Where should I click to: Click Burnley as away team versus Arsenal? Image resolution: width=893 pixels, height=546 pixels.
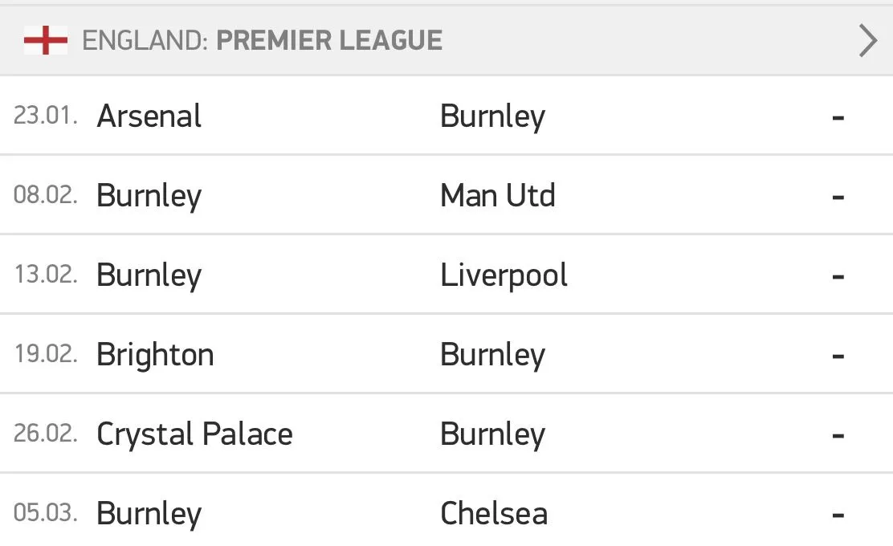point(492,117)
